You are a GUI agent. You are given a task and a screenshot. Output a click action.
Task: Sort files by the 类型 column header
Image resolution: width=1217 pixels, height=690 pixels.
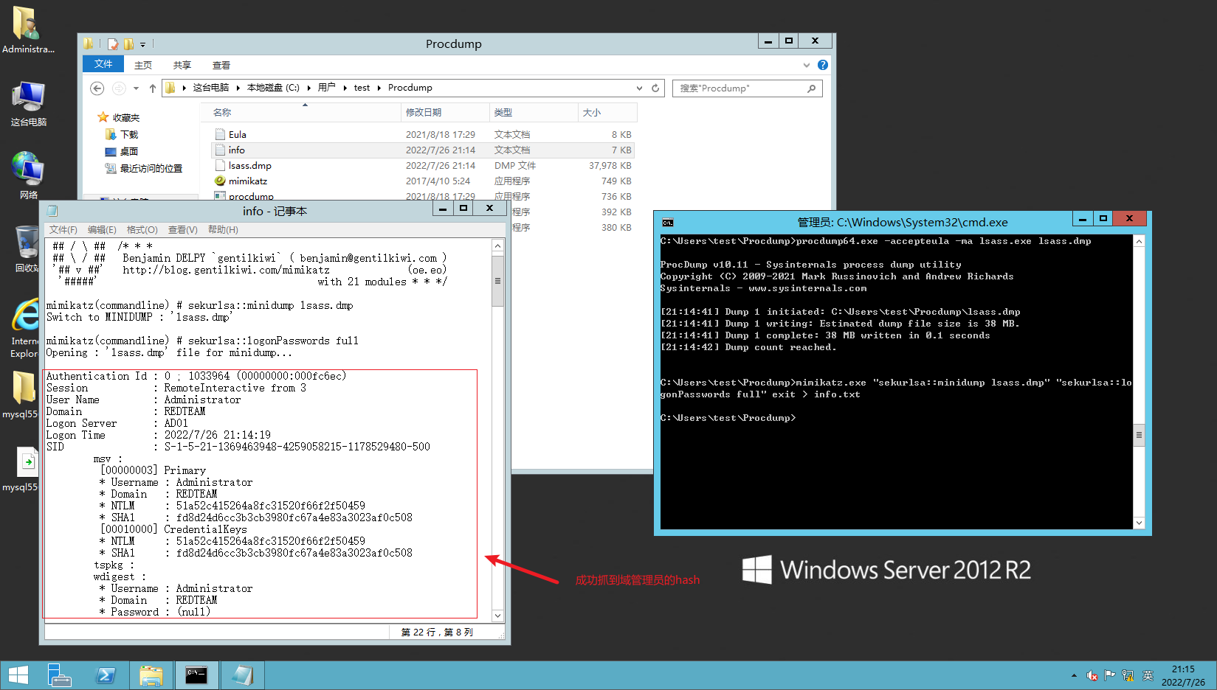click(x=534, y=113)
